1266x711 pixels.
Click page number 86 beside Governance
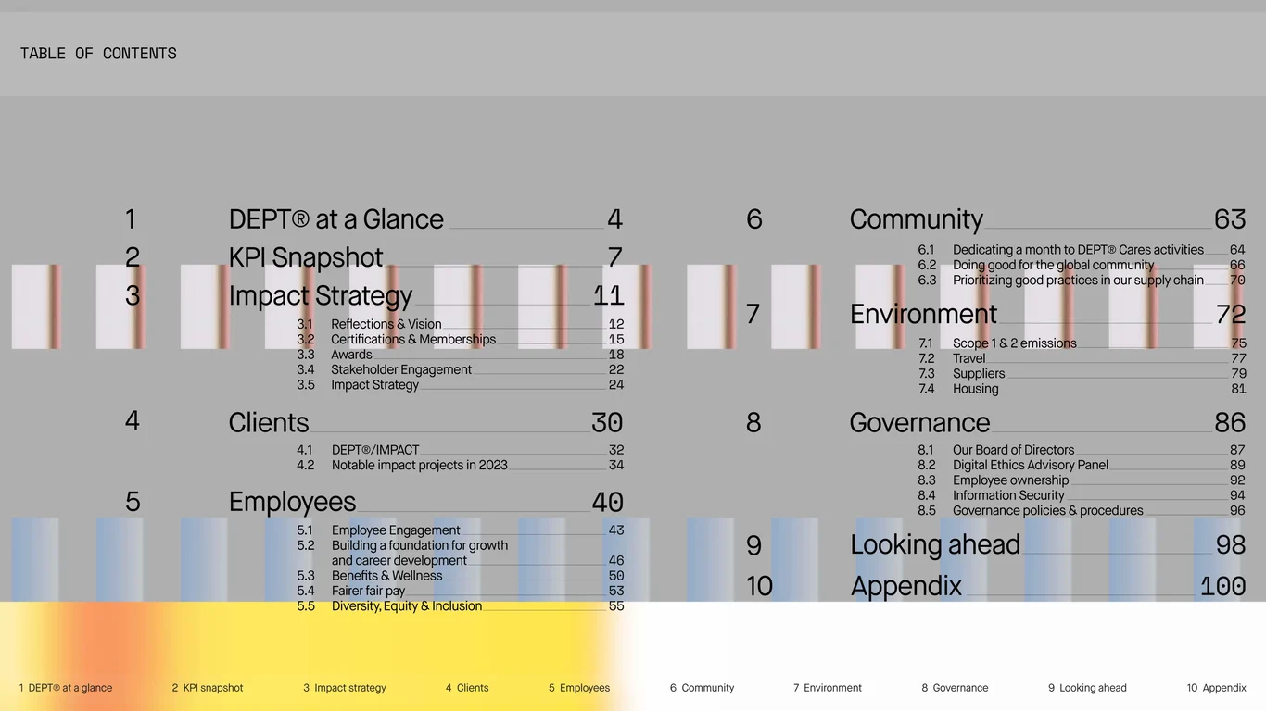click(1230, 422)
